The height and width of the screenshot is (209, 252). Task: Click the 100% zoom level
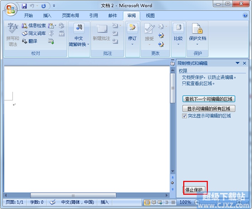point(185,202)
